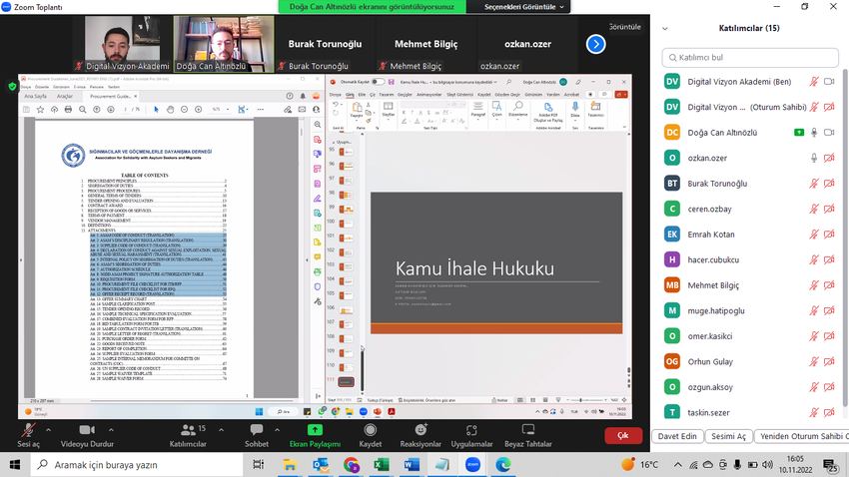Open audio options arrow beside Sesi aç
The image size is (849, 477).
[x=48, y=430]
